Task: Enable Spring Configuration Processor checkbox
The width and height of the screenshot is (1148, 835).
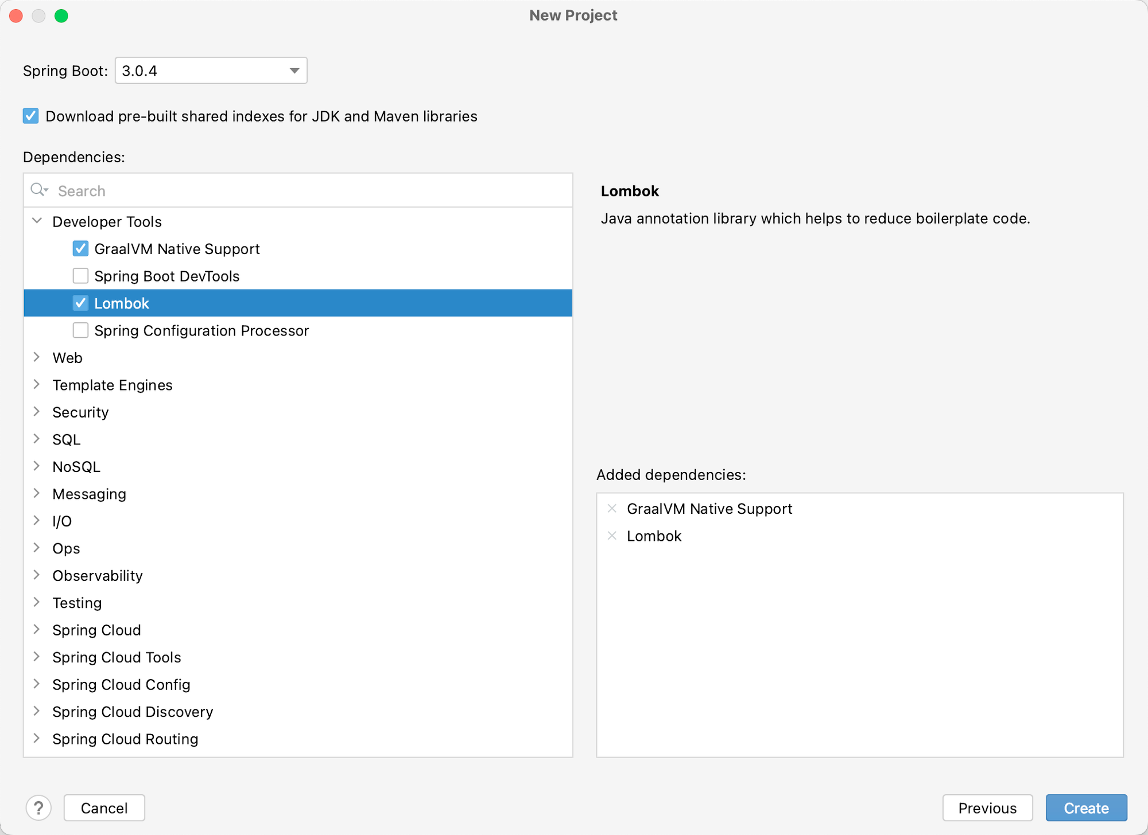Action: pos(80,330)
